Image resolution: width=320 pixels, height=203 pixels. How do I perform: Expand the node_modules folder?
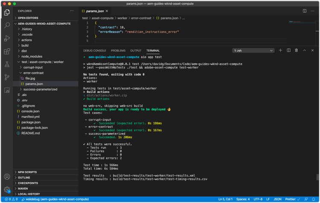click(31, 56)
